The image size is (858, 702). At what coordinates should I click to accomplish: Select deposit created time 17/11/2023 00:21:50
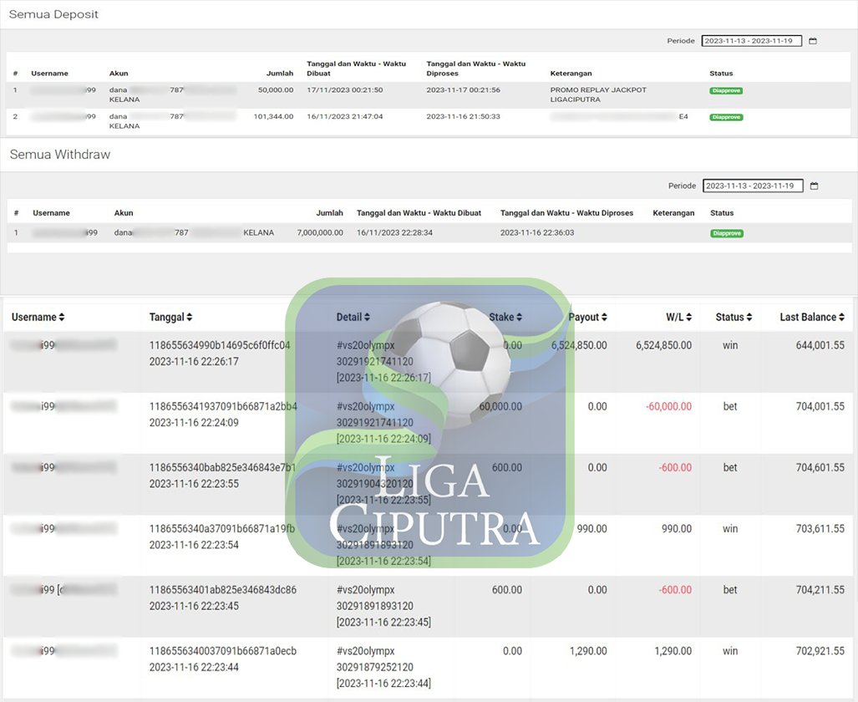click(345, 89)
